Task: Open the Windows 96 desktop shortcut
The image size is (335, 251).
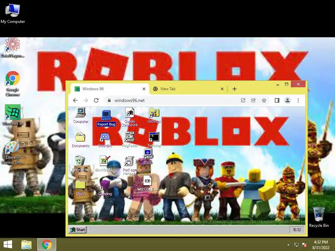Action: pos(13,115)
